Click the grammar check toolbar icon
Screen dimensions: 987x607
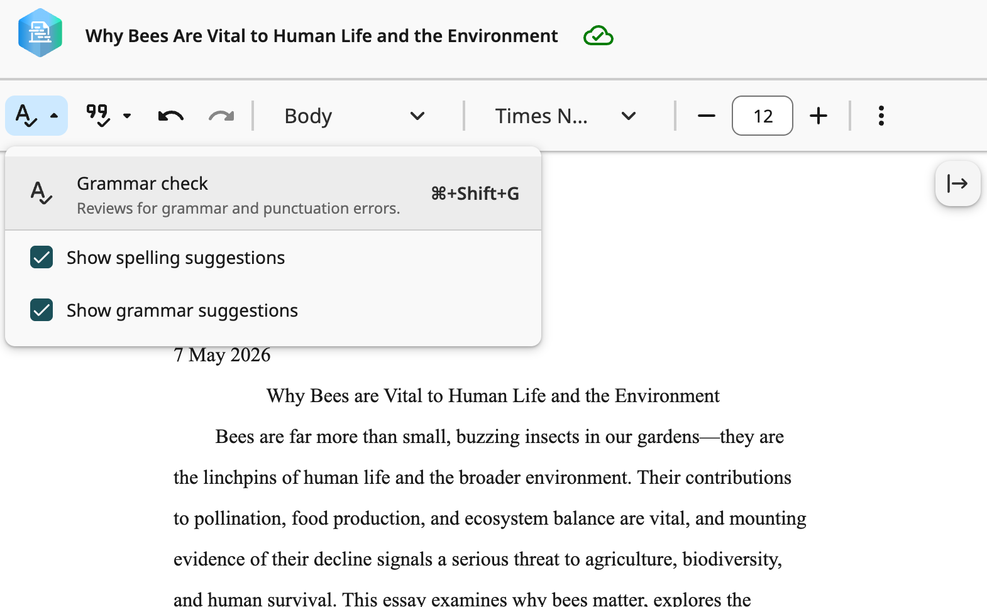[26, 116]
